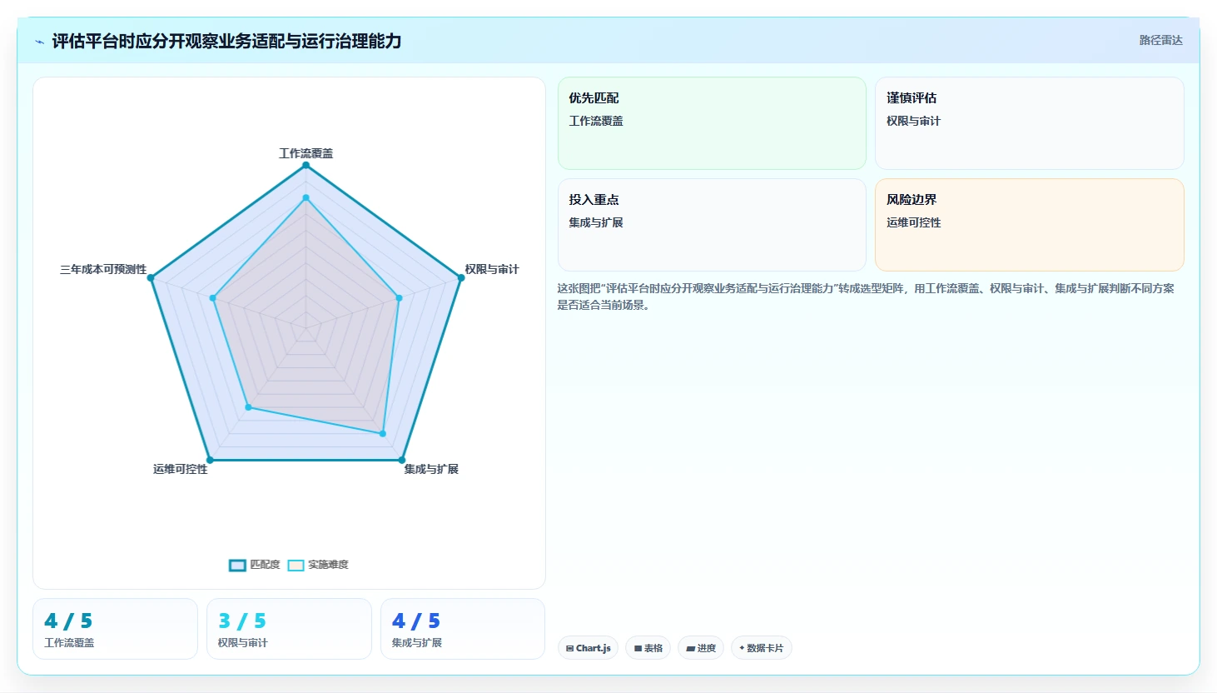Click the outer 匹配度 point on 权限与审计 axis

461,277
